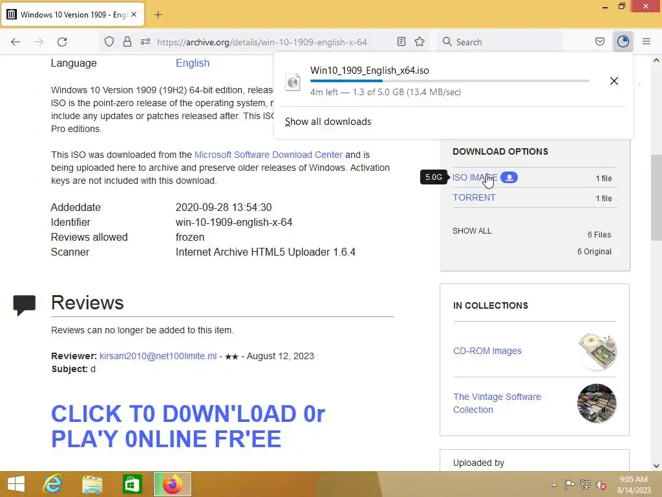Click the ISO file icon in downloads panel
The image size is (662, 497).
(x=293, y=82)
